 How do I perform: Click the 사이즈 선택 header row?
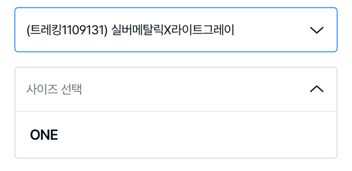click(x=176, y=89)
